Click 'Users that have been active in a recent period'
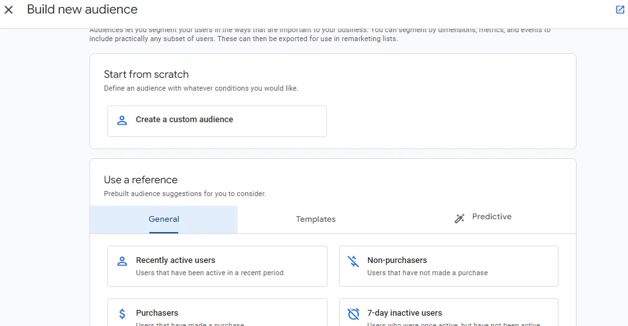Image resolution: width=628 pixels, height=326 pixels. coord(210,273)
